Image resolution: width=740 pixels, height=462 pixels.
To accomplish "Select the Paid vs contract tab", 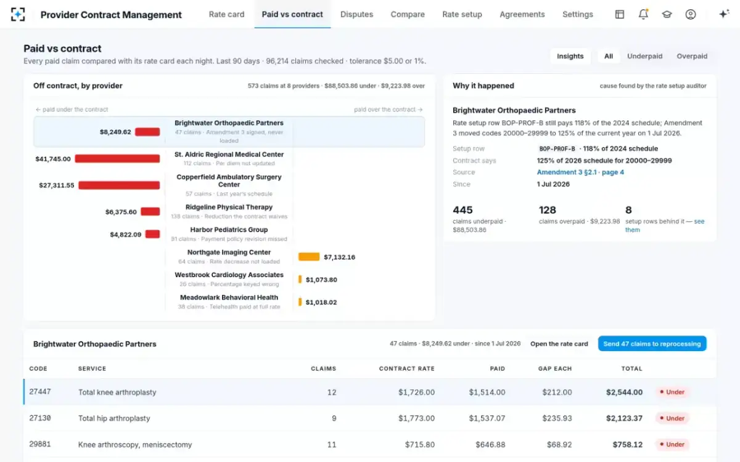I will (292, 14).
